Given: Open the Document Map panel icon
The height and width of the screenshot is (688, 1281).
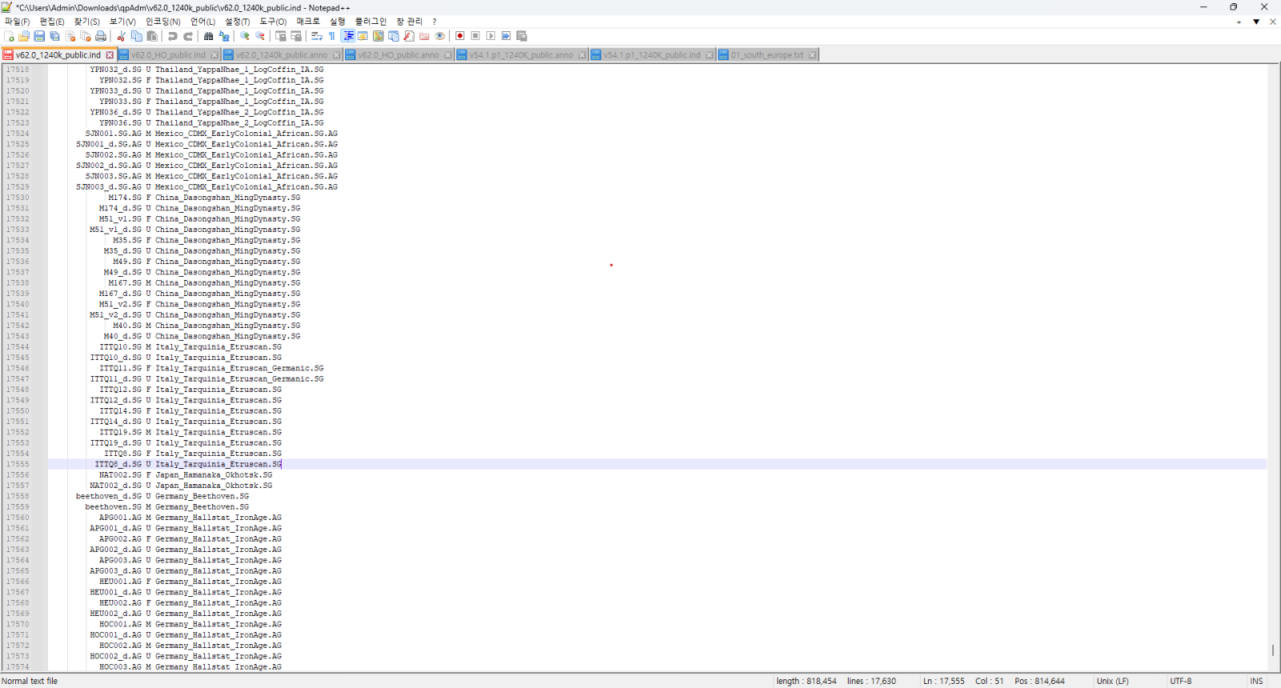Looking at the screenshot, I should [378, 36].
